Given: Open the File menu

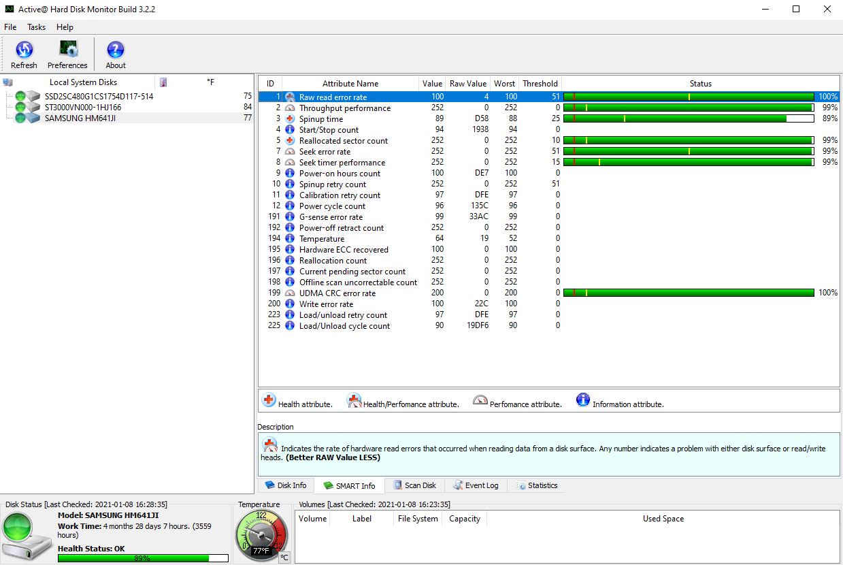Looking at the screenshot, I should point(10,27).
